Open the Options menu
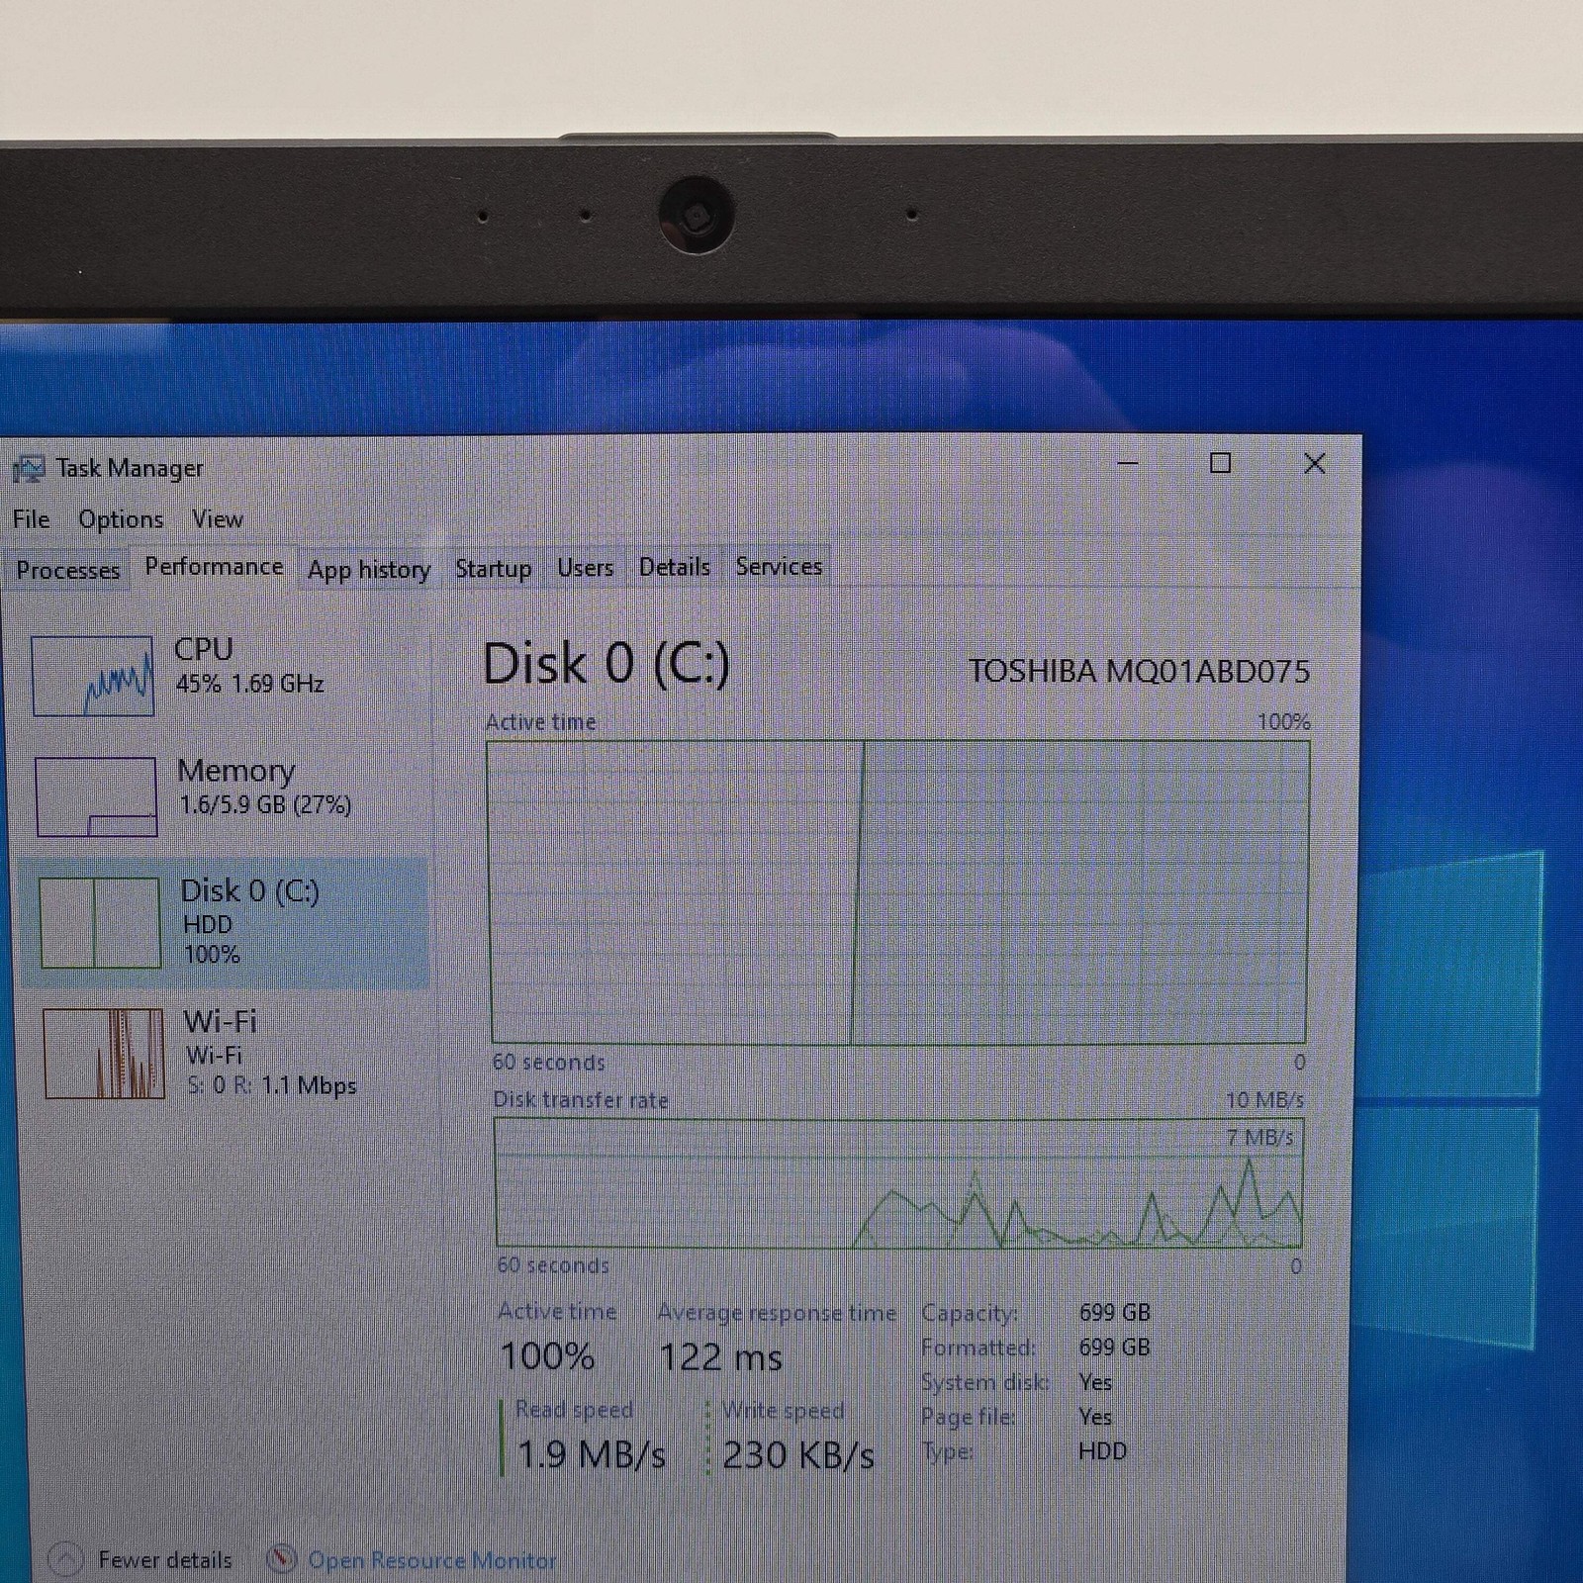The width and height of the screenshot is (1583, 1583). point(121,519)
